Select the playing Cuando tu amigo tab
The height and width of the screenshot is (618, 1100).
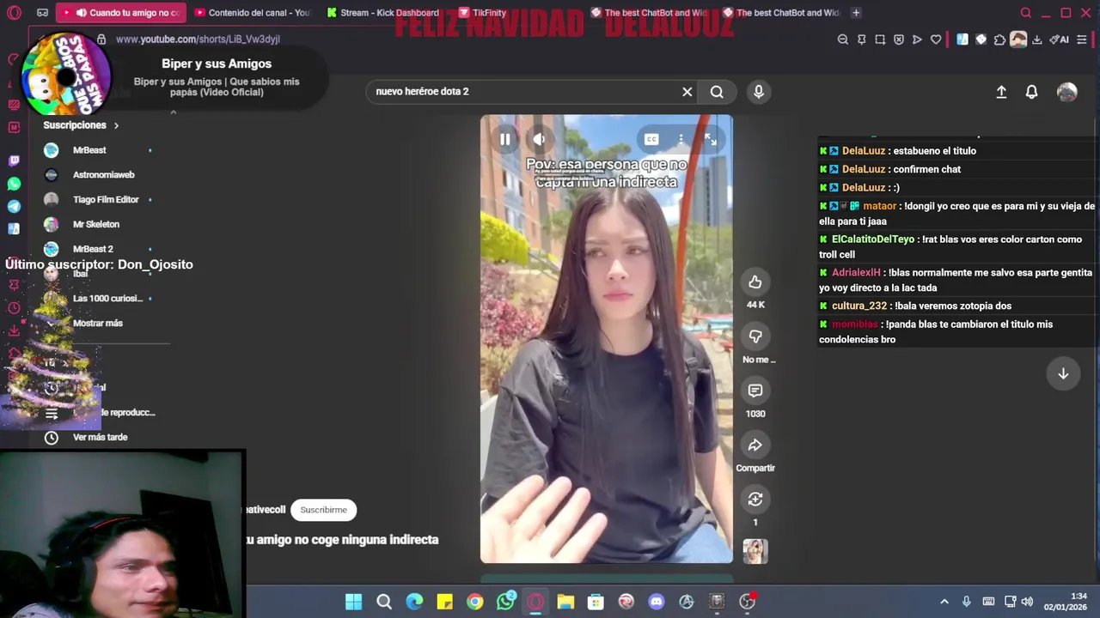pos(120,13)
